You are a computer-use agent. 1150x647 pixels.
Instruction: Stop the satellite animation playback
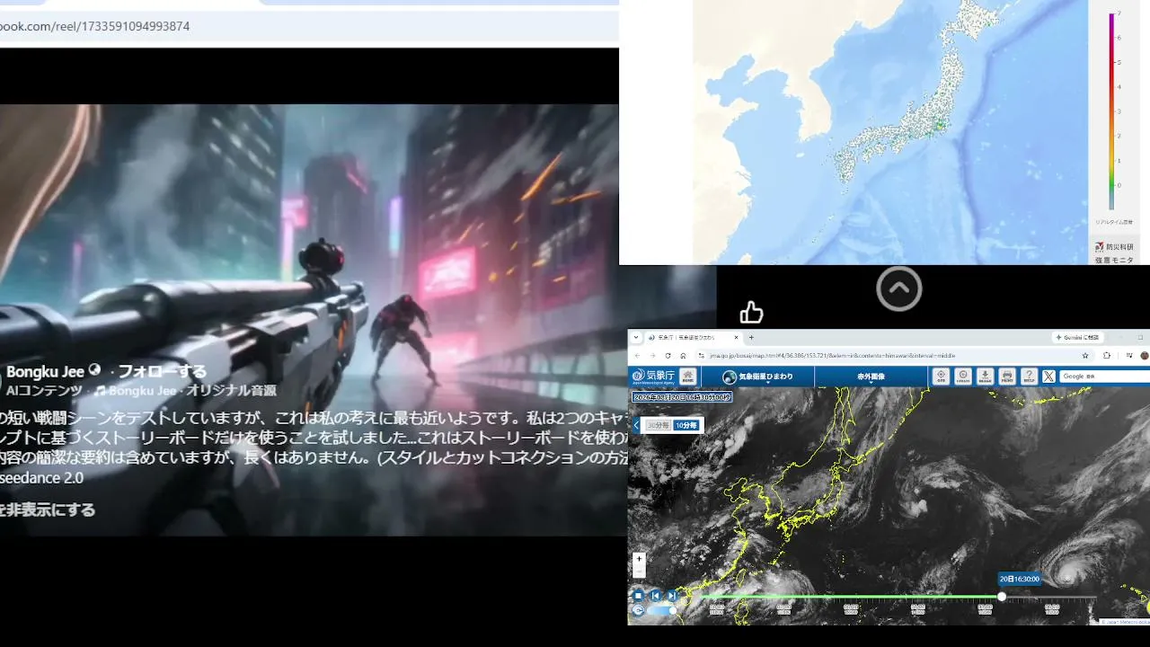pyautogui.click(x=638, y=595)
